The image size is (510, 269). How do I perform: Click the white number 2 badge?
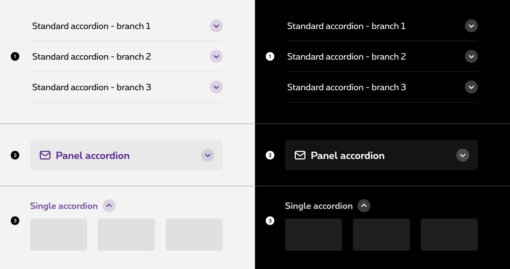pyautogui.click(x=270, y=155)
